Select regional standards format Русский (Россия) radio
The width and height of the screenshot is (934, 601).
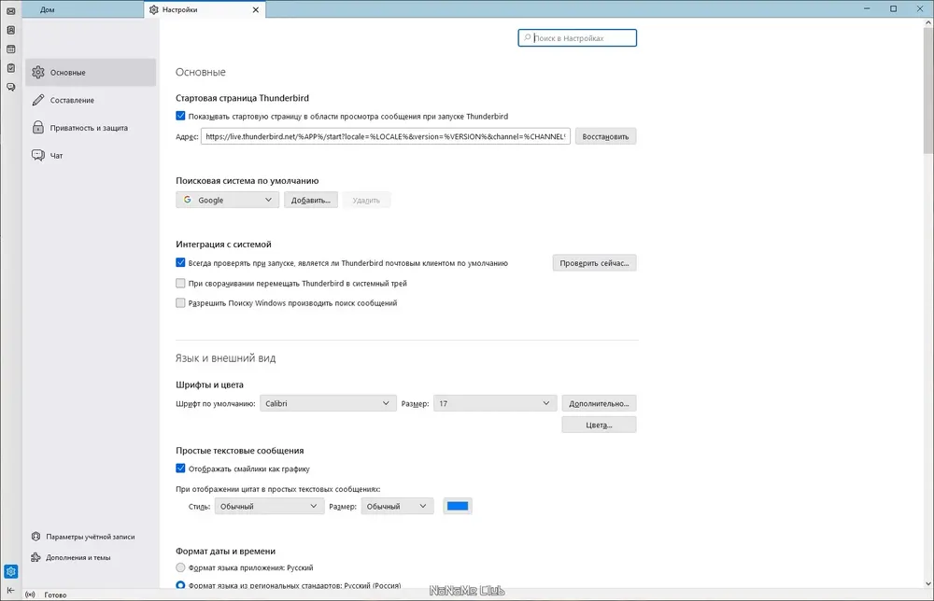click(180, 585)
